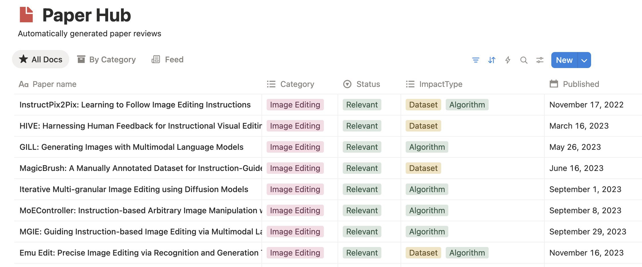Screen dimensions: 642x267
Task: Click the Dataset tag on the HIVE row
Action: click(423, 126)
